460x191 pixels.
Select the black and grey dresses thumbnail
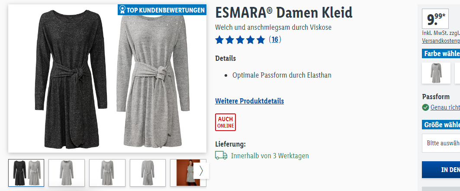click(x=26, y=173)
